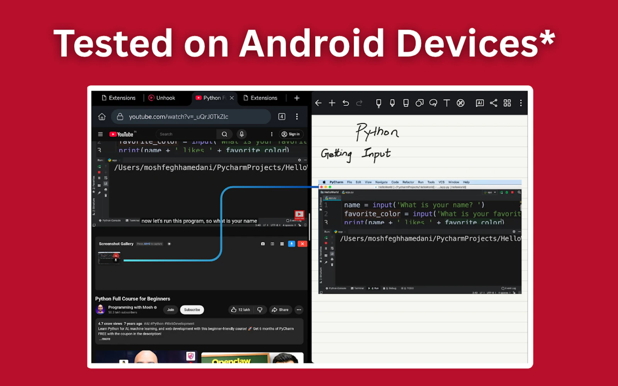Viewport: 618px width, 386px height.
Task: Download all screenshots with blue button
Action: tap(292, 244)
